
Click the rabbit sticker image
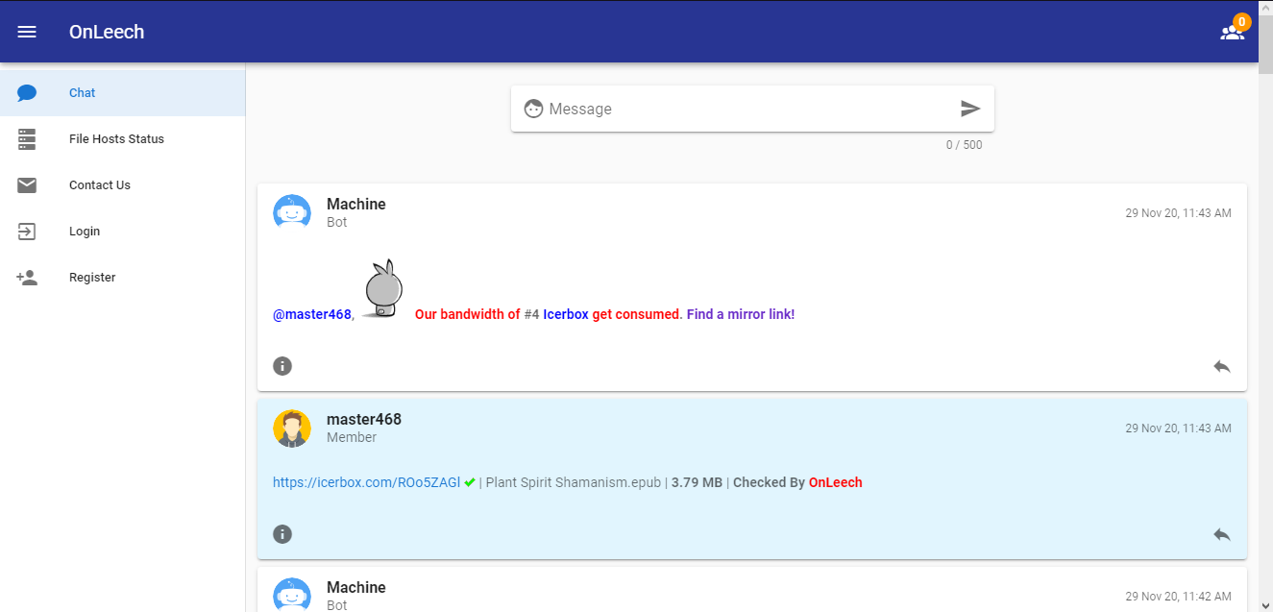(384, 288)
